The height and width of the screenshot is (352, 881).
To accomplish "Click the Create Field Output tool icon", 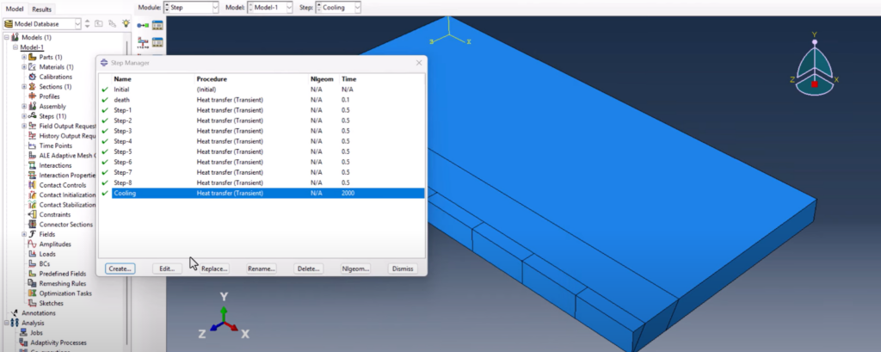I will coord(144,43).
